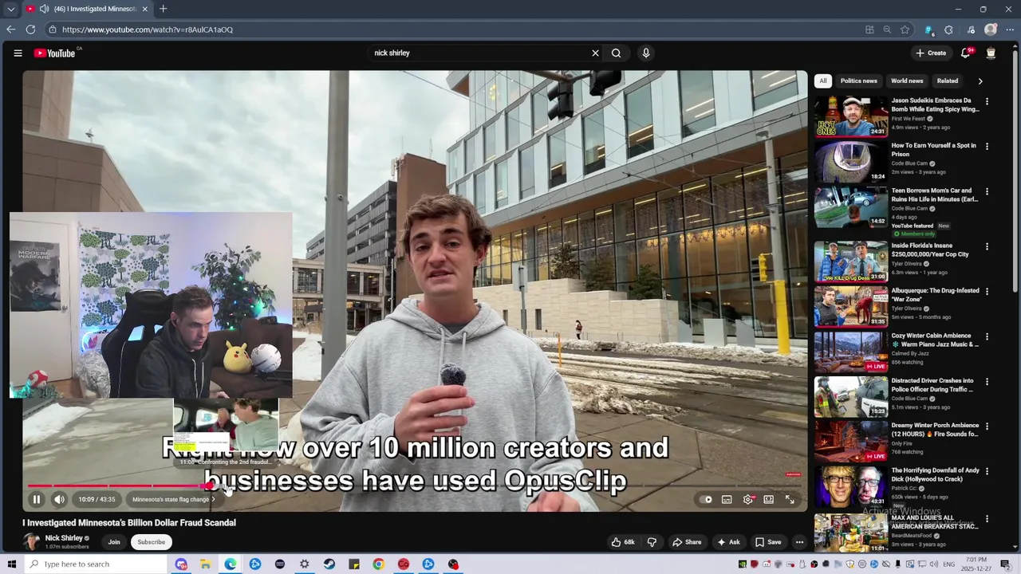
Task: Open options for 'Inside Florida's Insane' video
Action: pyautogui.click(x=987, y=246)
